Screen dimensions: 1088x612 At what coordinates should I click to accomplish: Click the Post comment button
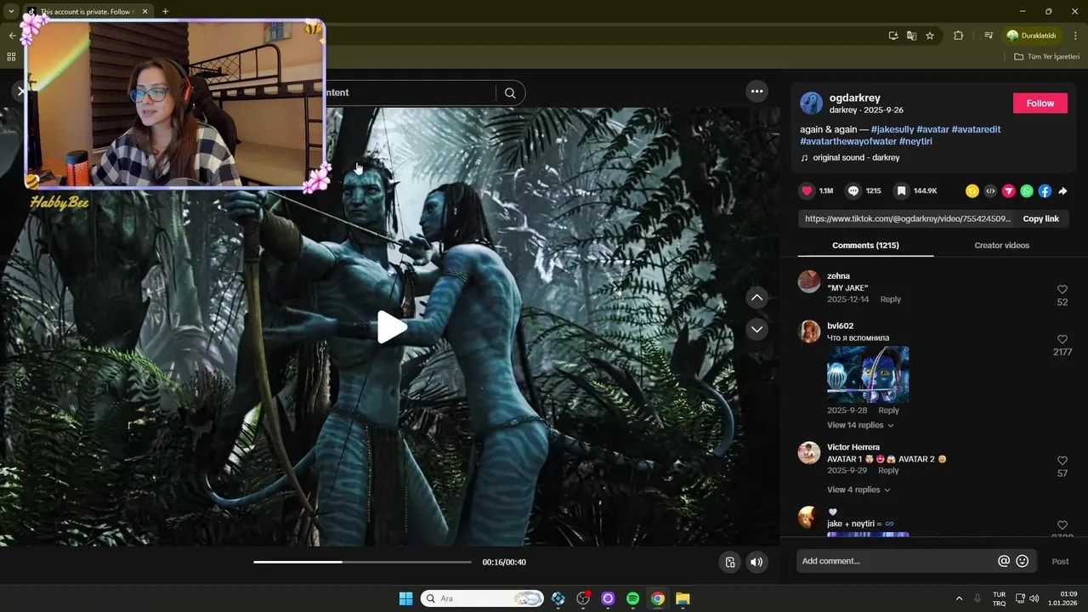[x=1060, y=561]
